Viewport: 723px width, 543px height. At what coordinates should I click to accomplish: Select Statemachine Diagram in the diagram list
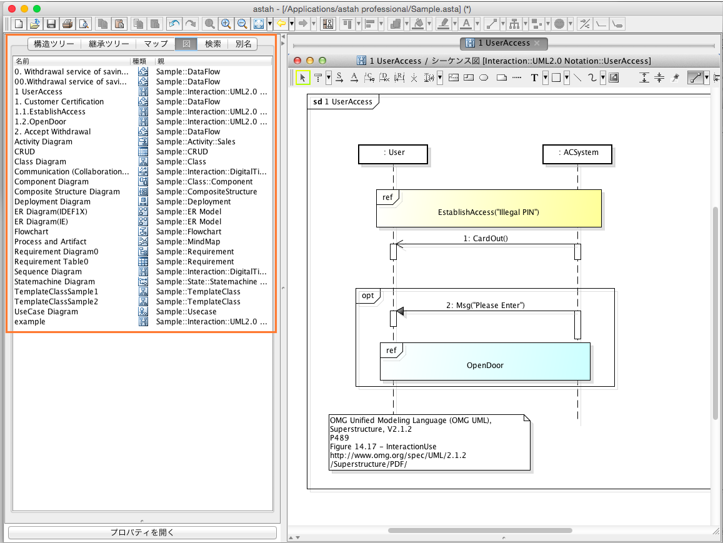pyautogui.click(x=55, y=282)
